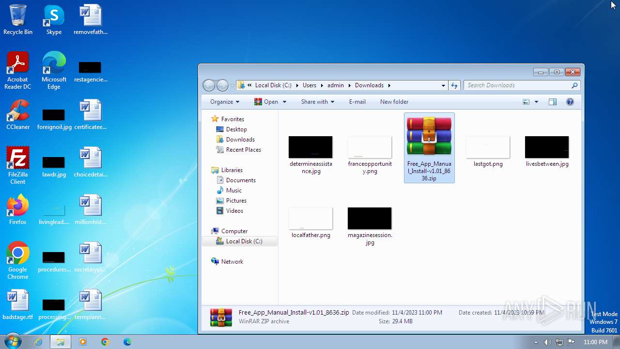Select Local Disk (C:) in navigation pane

pyautogui.click(x=240, y=241)
